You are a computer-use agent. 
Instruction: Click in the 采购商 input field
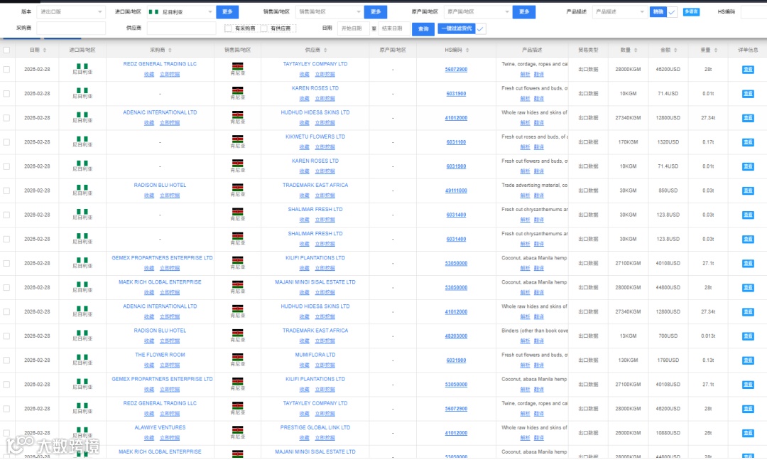71,28
